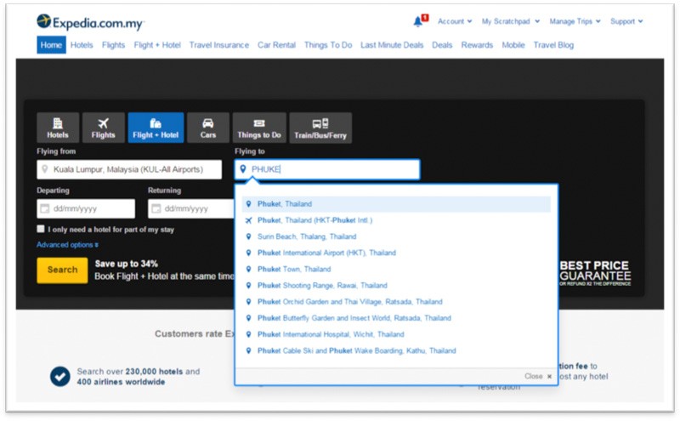The width and height of the screenshot is (680, 421).
Task: Expand the Support dropdown
Action: (626, 21)
